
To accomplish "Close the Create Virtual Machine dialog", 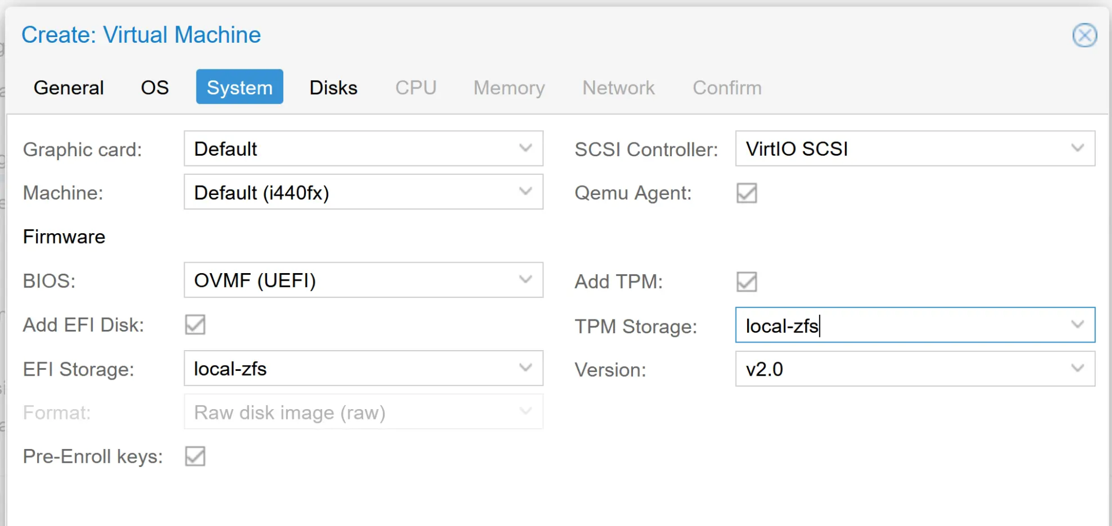I will [1085, 35].
